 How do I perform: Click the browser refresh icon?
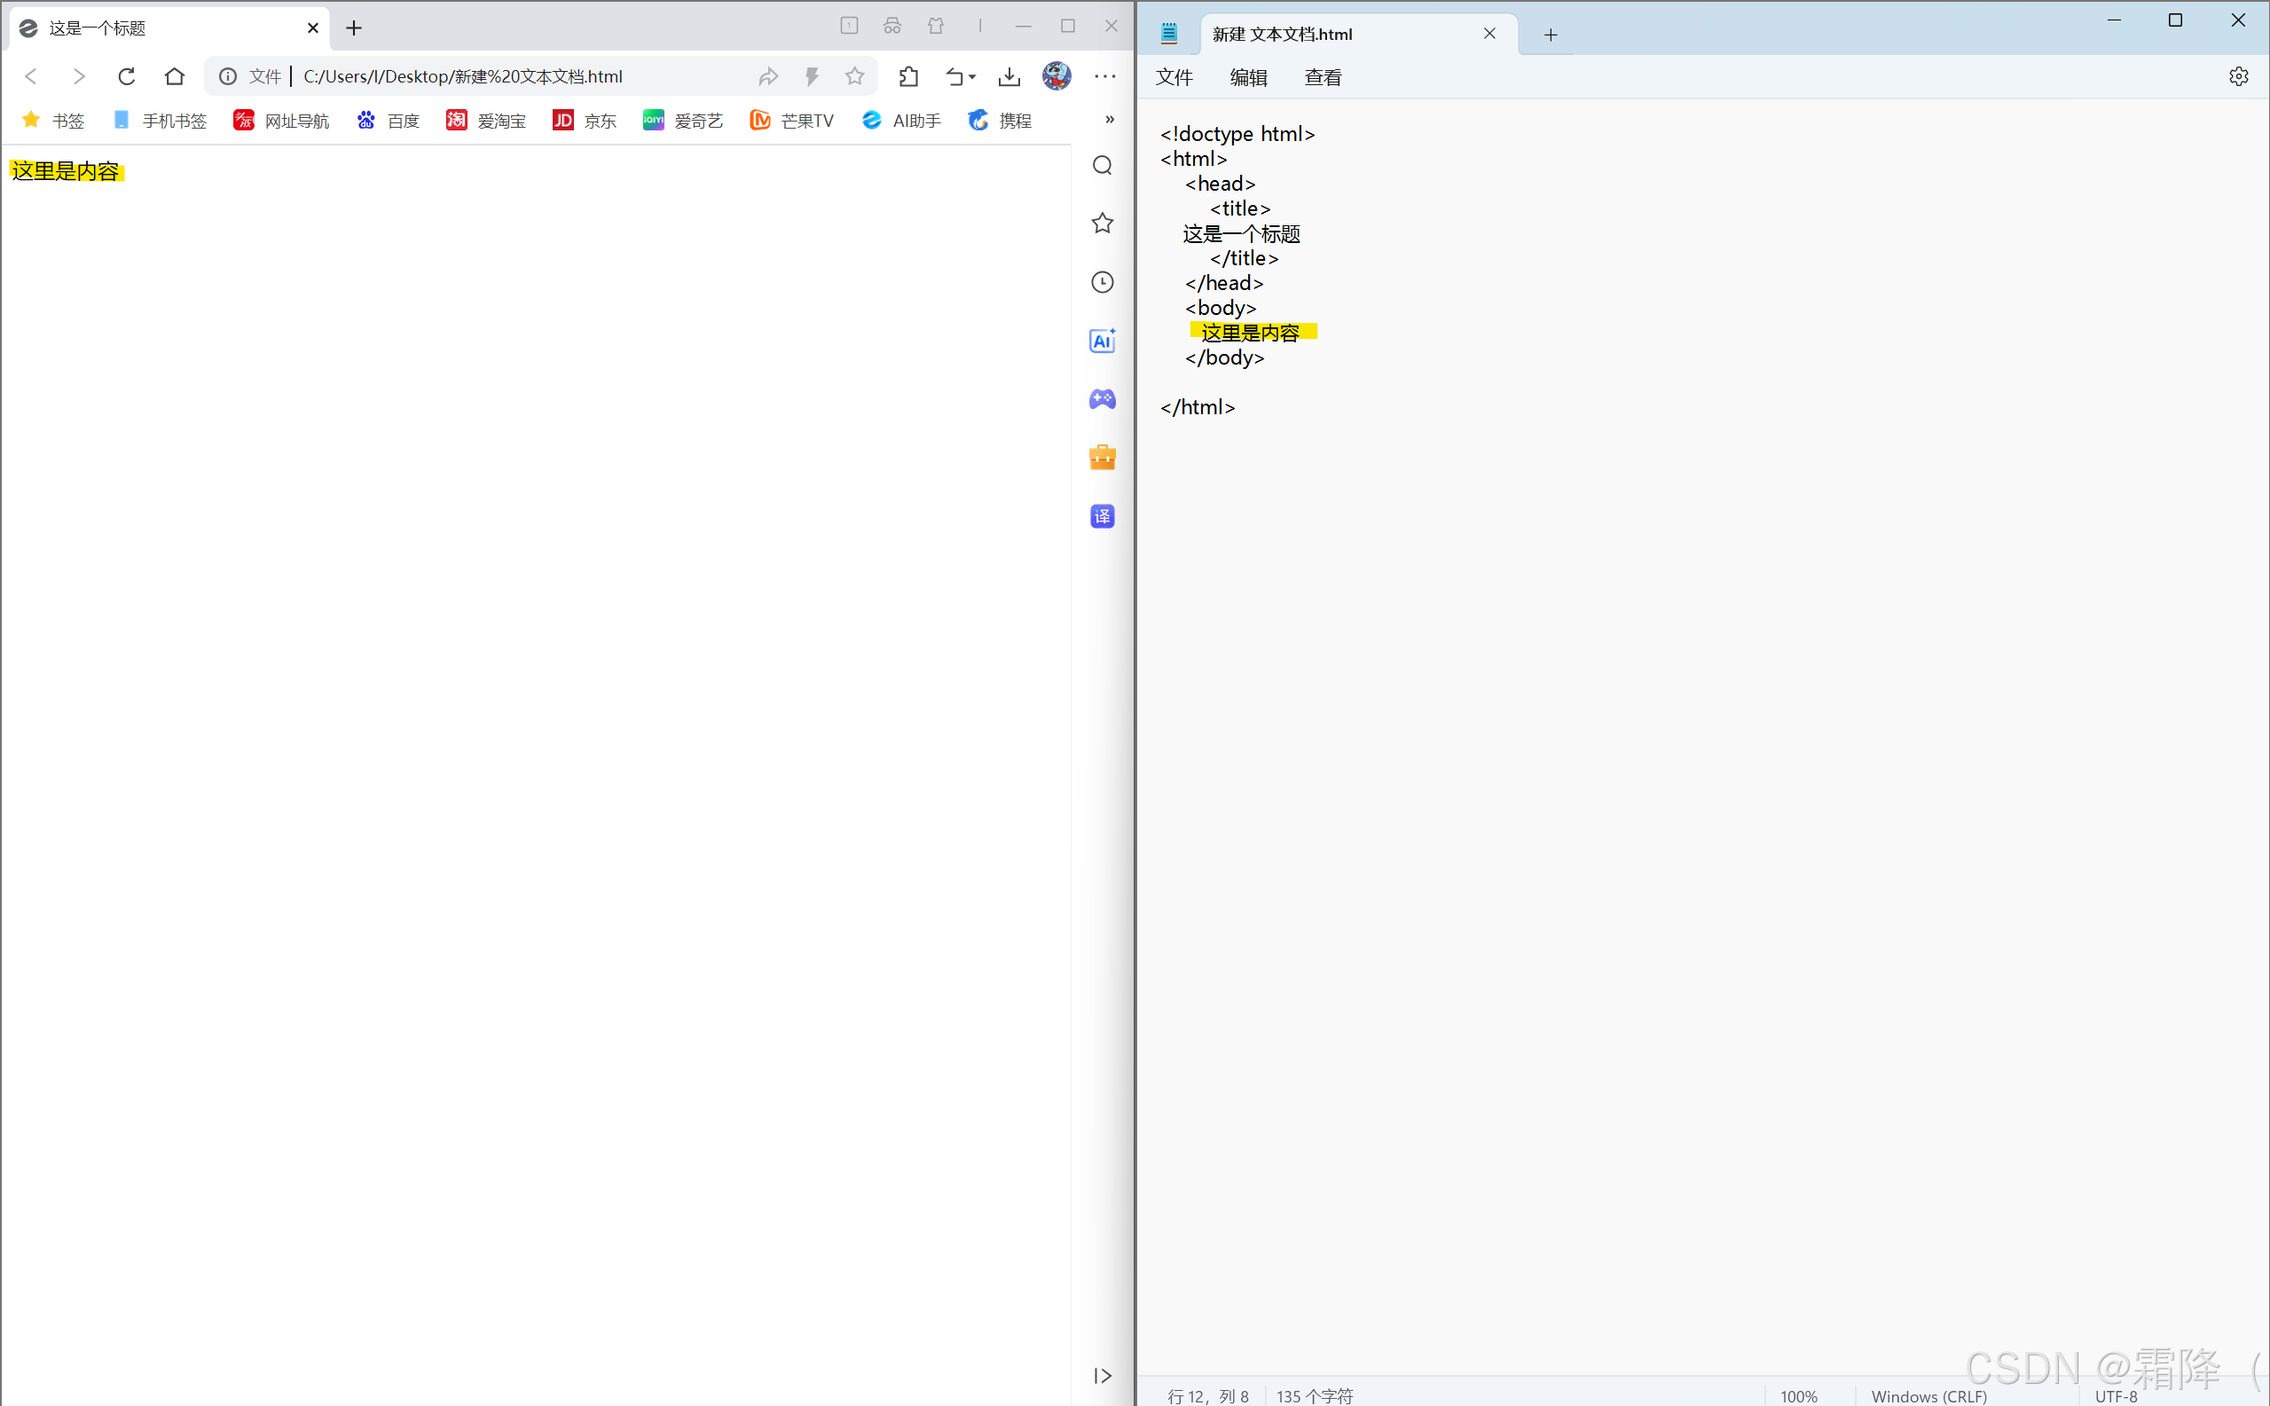tap(127, 76)
